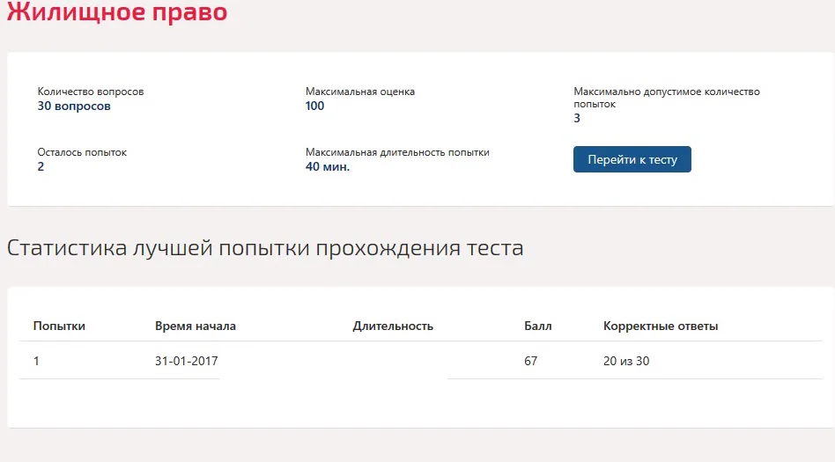Screen dimensions: 835x462
Task: Select the 'Время начала' column header
Action: point(196,326)
